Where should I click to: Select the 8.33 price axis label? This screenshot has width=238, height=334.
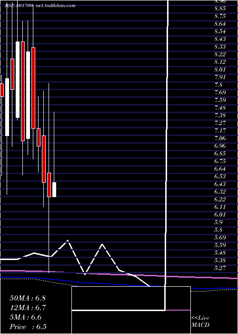[x=220, y=47]
